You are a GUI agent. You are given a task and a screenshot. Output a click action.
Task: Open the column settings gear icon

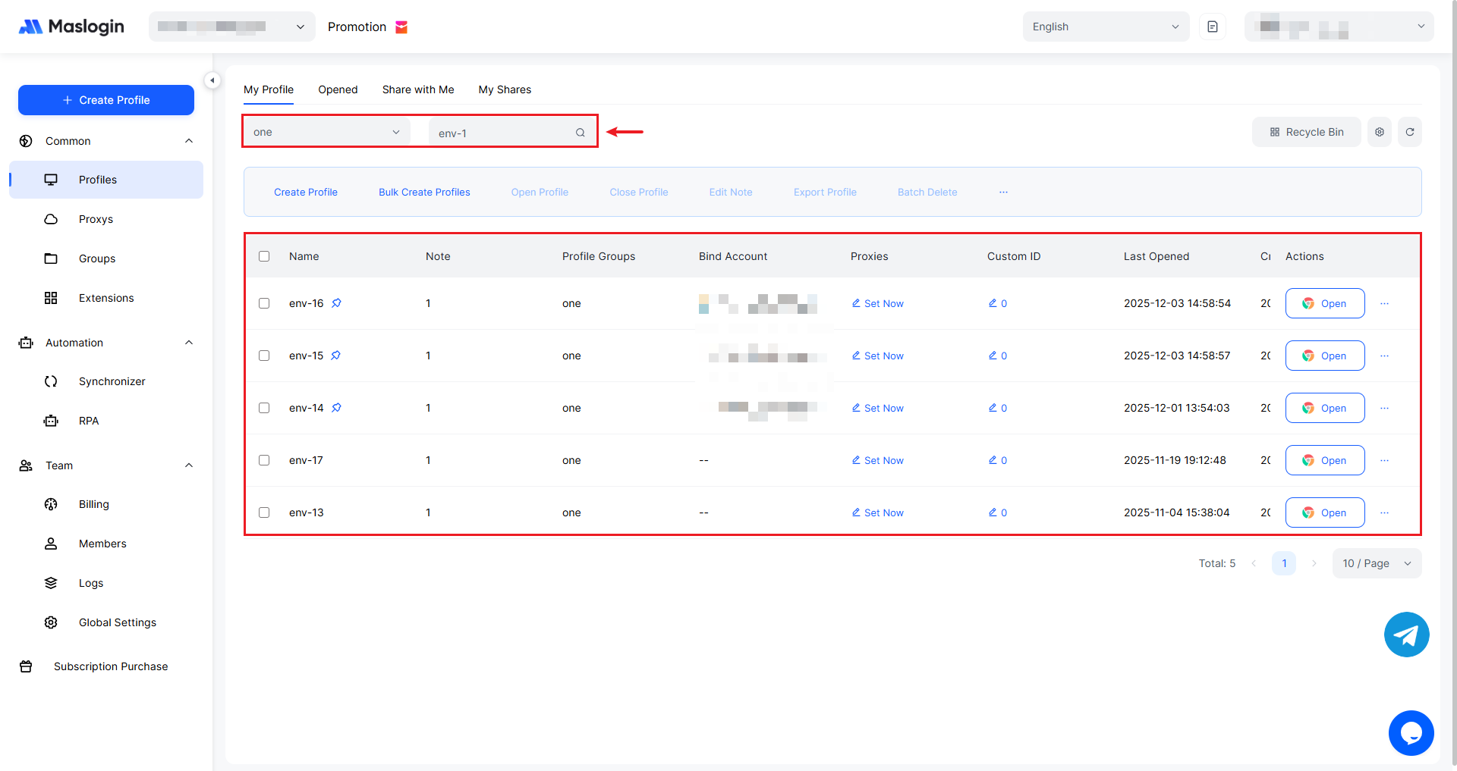click(1379, 132)
